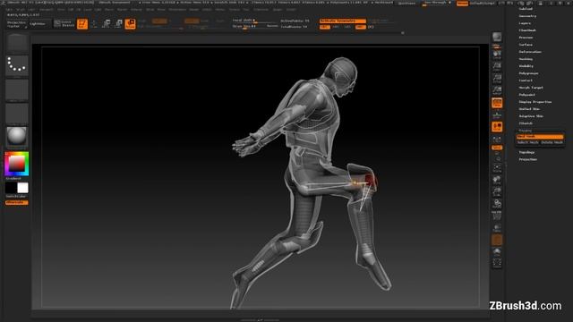
Task: Toggle Solo mode on right shelf
Action: click(x=497, y=251)
